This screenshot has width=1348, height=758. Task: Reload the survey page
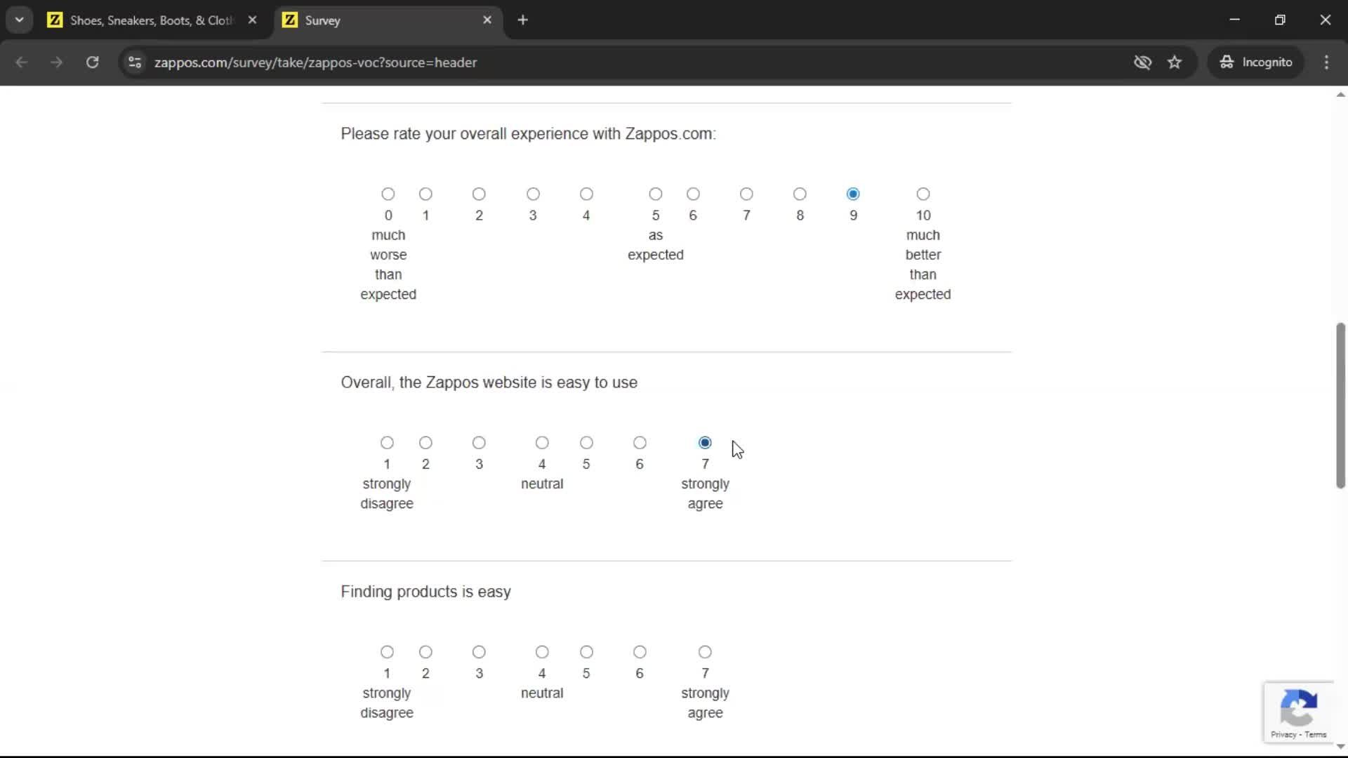[92, 62]
